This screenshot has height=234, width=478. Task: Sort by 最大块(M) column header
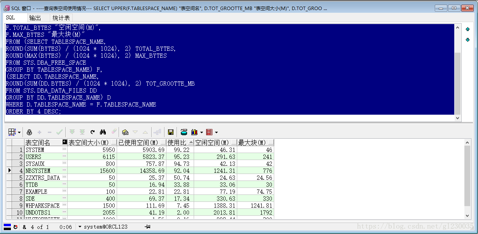[256, 143]
